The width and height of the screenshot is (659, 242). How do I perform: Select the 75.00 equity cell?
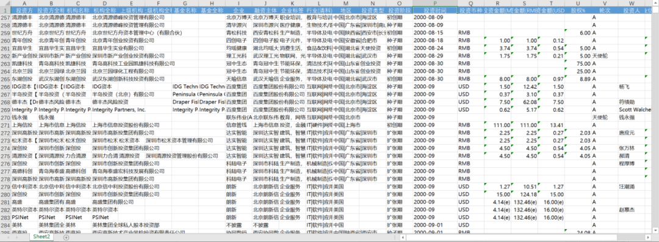click(x=578, y=64)
